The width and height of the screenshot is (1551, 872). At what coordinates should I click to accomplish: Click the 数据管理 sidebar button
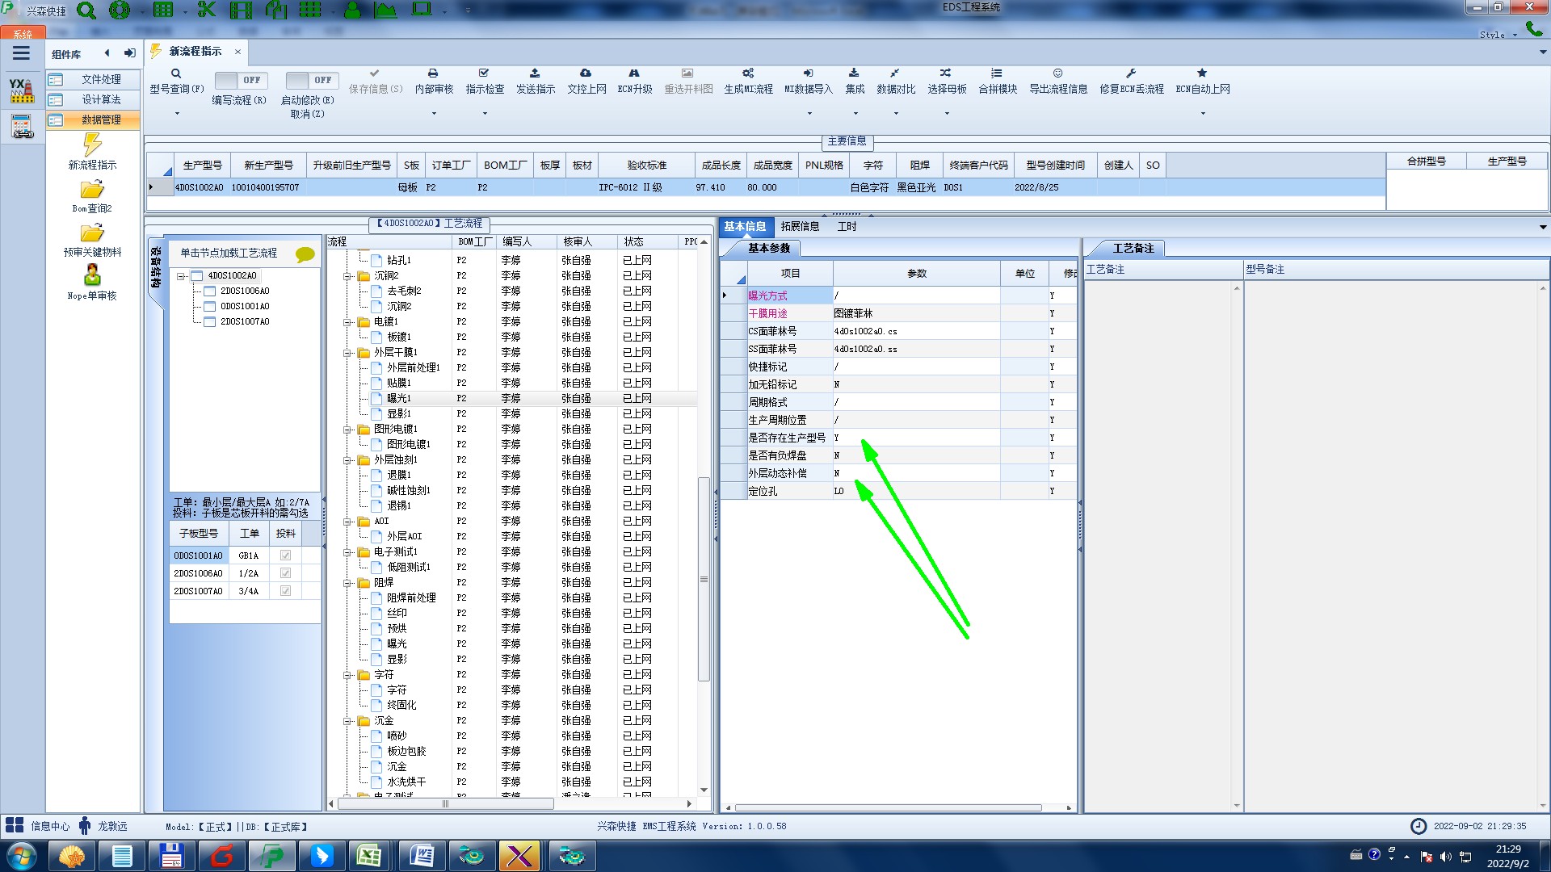(100, 119)
